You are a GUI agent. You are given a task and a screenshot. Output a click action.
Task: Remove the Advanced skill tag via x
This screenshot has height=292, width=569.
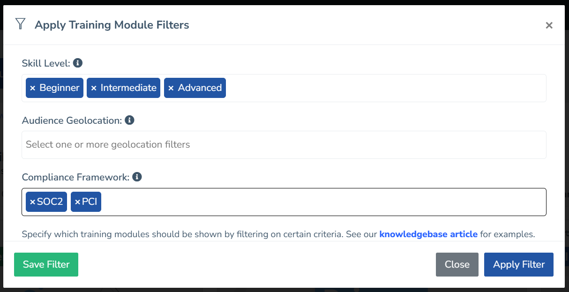click(171, 88)
